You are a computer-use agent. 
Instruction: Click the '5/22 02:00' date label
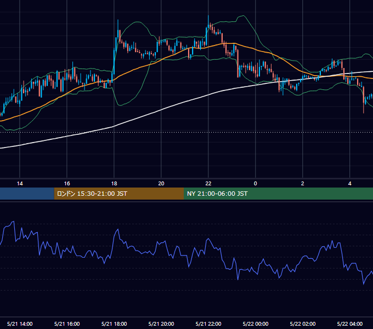(x=302, y=324)
